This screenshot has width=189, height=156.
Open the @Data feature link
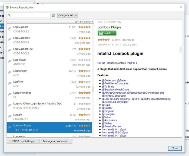click(106, 105)
